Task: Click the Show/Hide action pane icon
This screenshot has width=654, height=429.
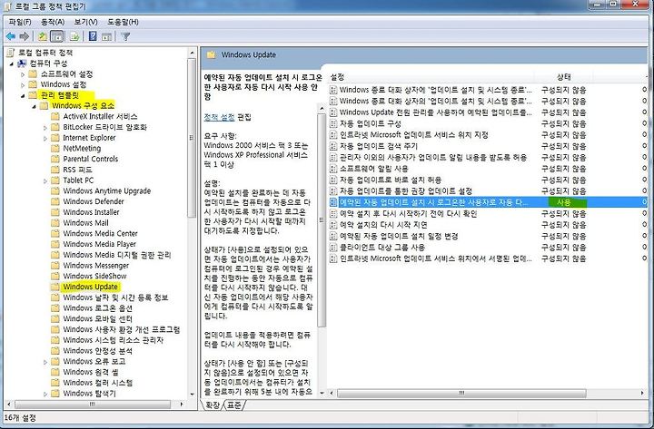Action: pos(107,36)
